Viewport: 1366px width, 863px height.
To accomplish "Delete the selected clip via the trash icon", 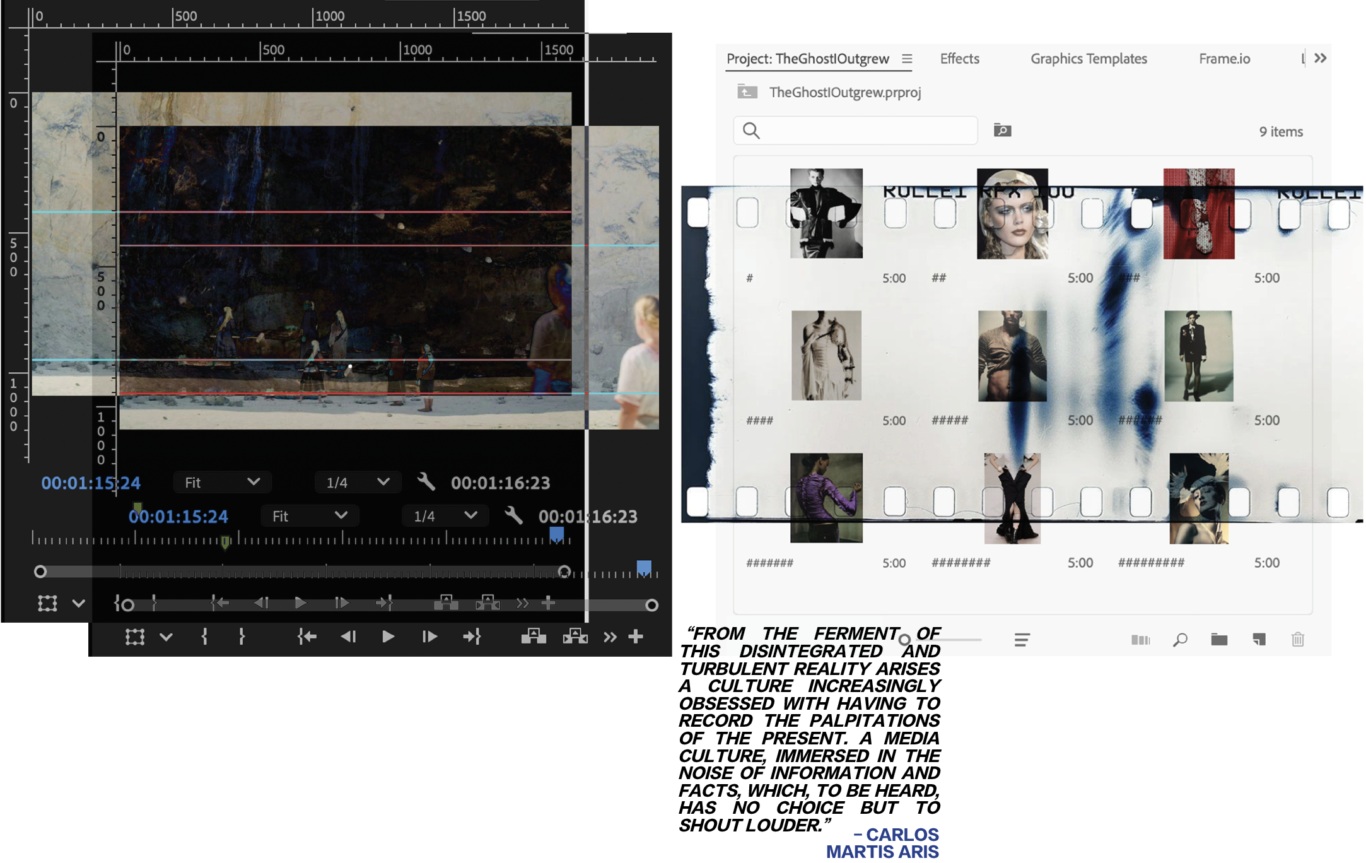I will pos(1297,639).
